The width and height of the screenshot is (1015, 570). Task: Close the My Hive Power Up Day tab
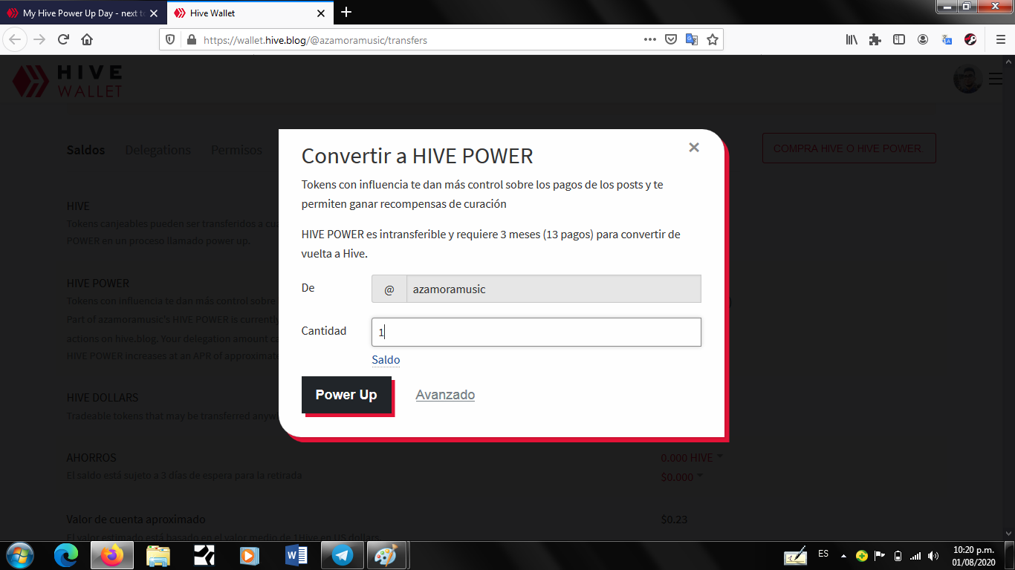tap(154, 13)
